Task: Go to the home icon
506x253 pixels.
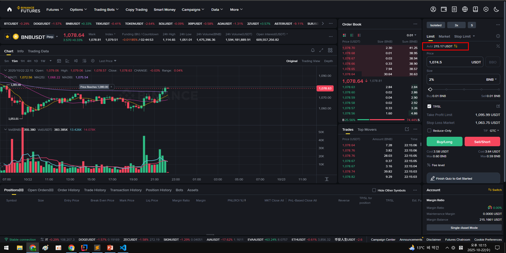Action: tap(10, 9)
